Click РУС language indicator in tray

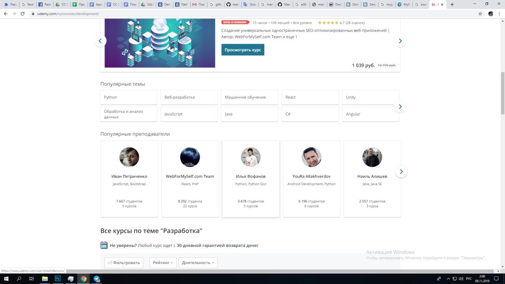[469, 279]
